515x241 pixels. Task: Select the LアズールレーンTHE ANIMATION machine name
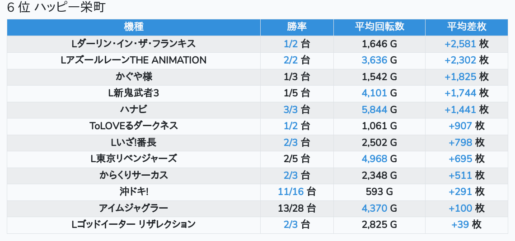click(133, 60)
